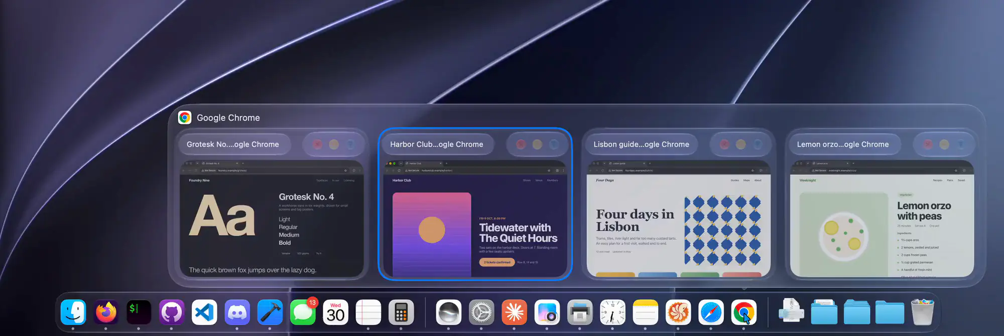Launch Calculator from the dock
The height and width of the screenshot is (336, 1004).
(x=401, y=312)
